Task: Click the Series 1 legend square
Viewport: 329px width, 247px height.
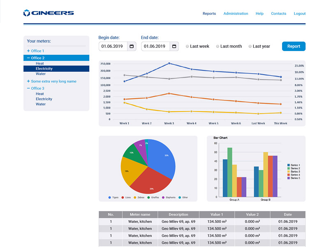Action: click(x=289, y=165)
